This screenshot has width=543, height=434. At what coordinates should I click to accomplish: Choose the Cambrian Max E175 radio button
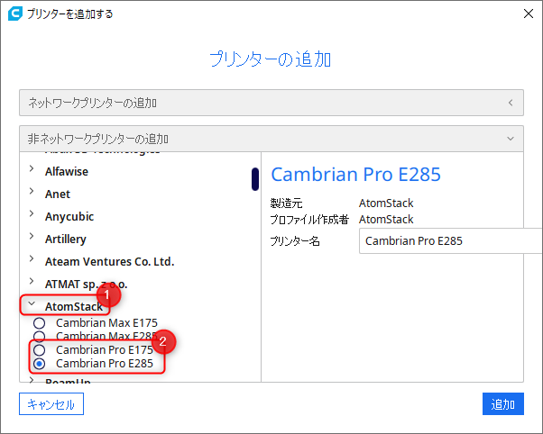click(x=39, y=323)
